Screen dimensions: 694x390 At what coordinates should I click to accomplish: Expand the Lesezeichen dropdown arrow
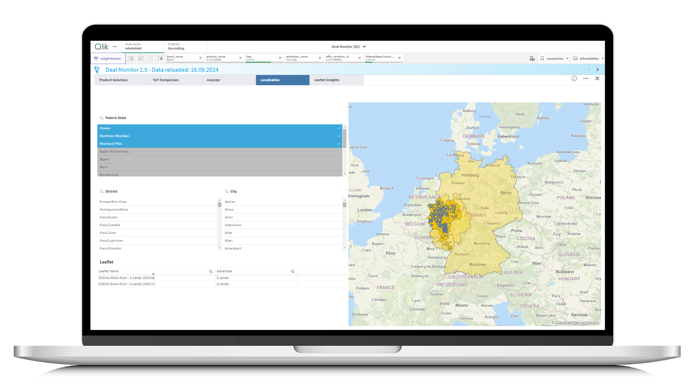pos(567,58)
